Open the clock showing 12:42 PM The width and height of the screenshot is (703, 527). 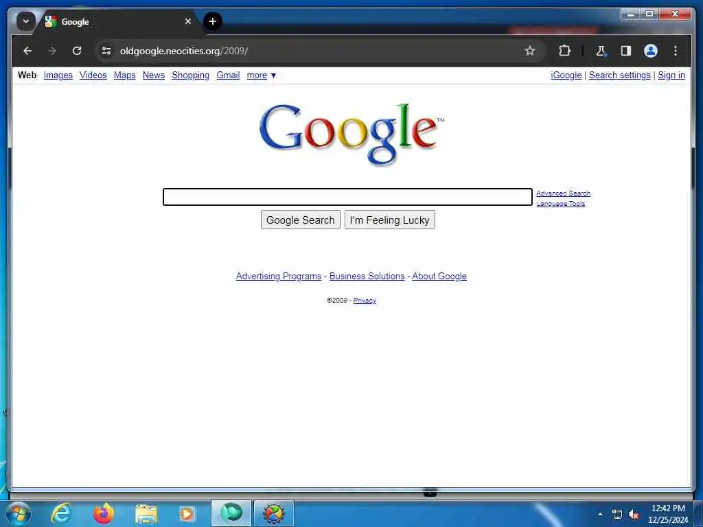coord(668,514)
